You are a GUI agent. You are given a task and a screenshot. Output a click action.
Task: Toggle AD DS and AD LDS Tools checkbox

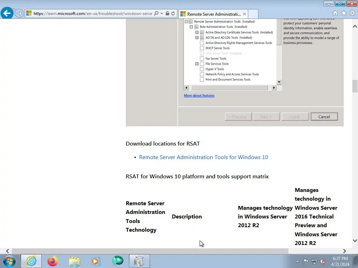pos(202,38)
